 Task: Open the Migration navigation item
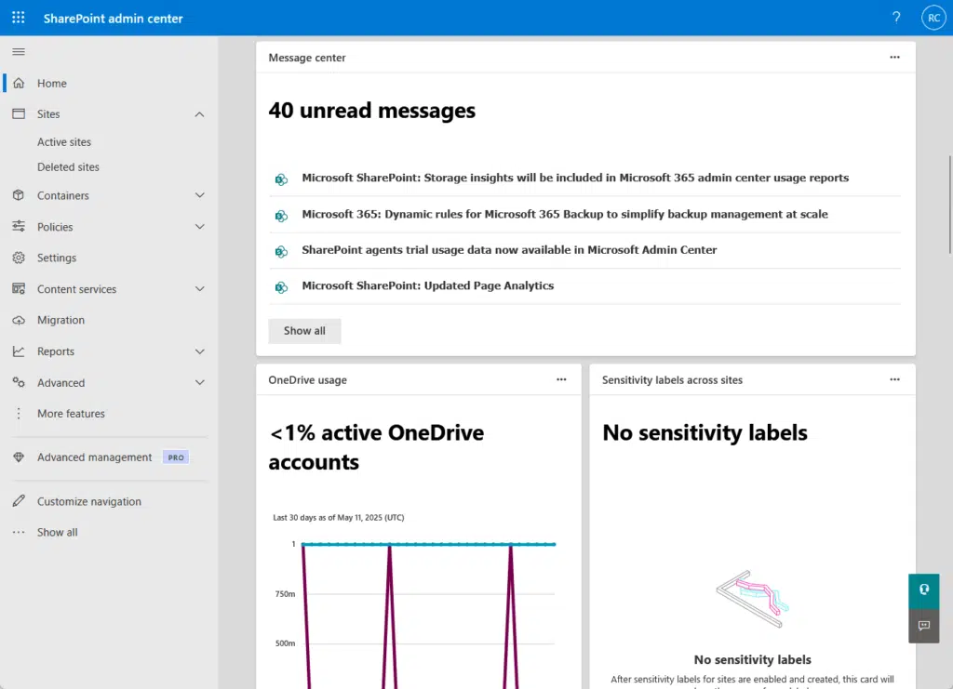click(x=60, y=320)
